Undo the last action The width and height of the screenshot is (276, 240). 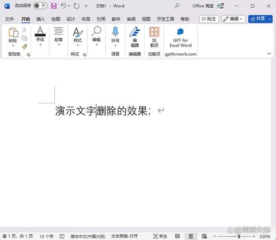click(63, 6)
